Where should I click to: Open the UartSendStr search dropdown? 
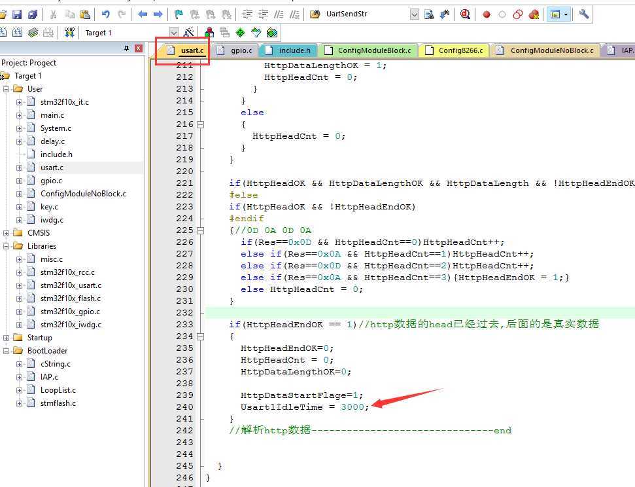click(415, 14)
